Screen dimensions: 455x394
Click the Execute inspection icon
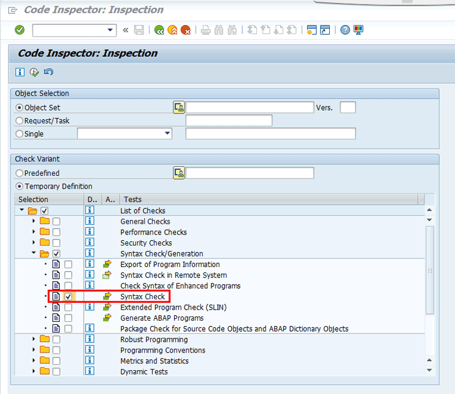click(34, 72)
